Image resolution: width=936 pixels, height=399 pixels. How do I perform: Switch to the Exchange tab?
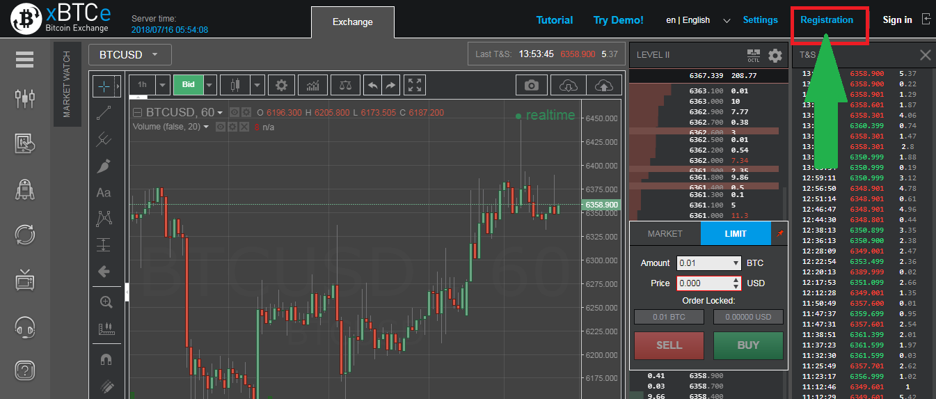pos(353,22)
